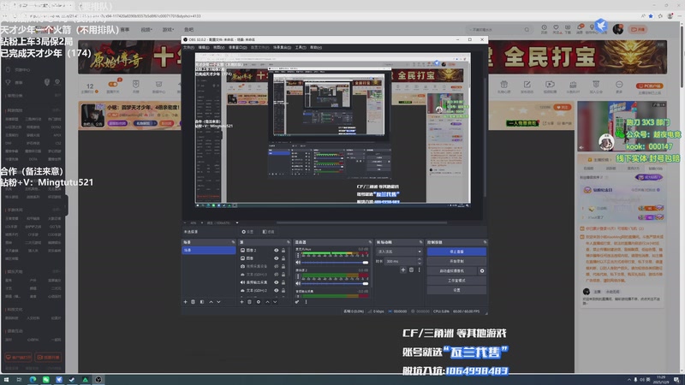Open source 滤镜 filters button above docks
685x385 pixels.
coord(269,232)
